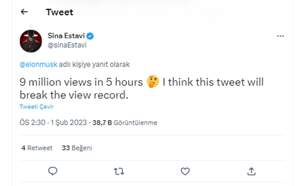Go back using the left arrow

pos(24,12)
